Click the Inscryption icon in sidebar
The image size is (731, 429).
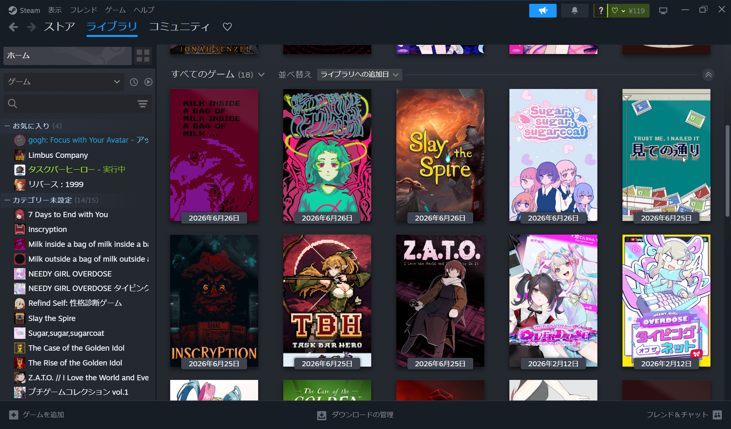(x=20, y=229)
